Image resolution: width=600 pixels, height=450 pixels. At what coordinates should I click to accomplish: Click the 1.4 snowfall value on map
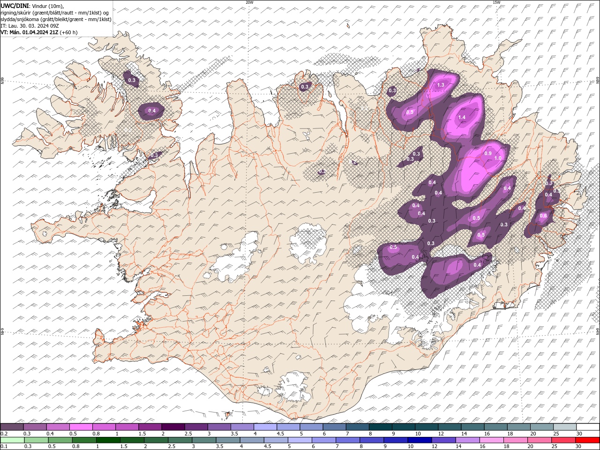pyautogui.click(x=462, y=117)
